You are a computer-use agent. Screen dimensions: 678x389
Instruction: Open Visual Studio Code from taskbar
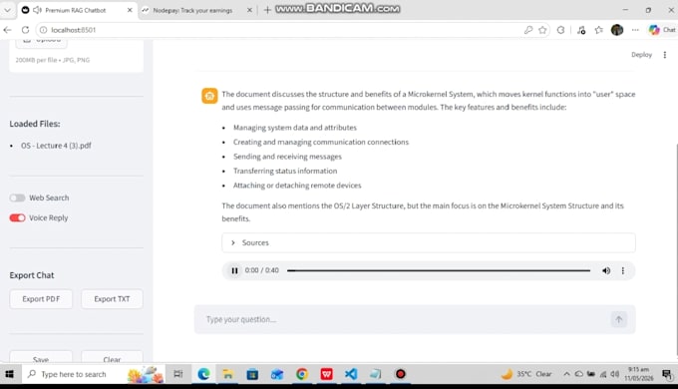tap(351, 374)
